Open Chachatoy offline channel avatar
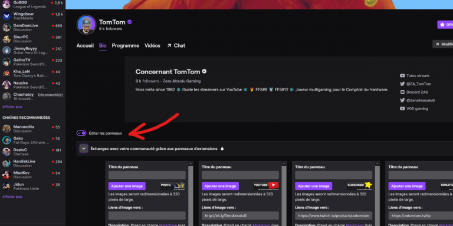Screen dimensions: 453x226 coord(6,97)
